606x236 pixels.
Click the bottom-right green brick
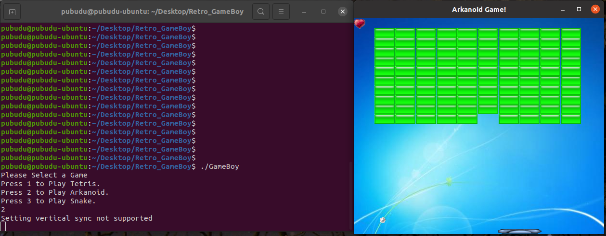[x=571, y=119]
